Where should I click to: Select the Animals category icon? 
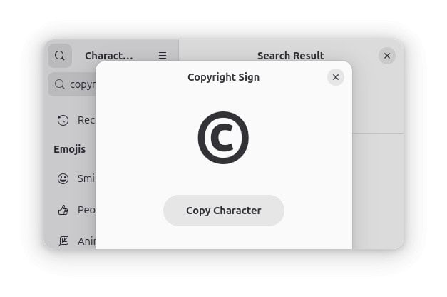[63, 241]
